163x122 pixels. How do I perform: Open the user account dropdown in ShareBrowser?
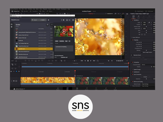(x=68, y=20)
